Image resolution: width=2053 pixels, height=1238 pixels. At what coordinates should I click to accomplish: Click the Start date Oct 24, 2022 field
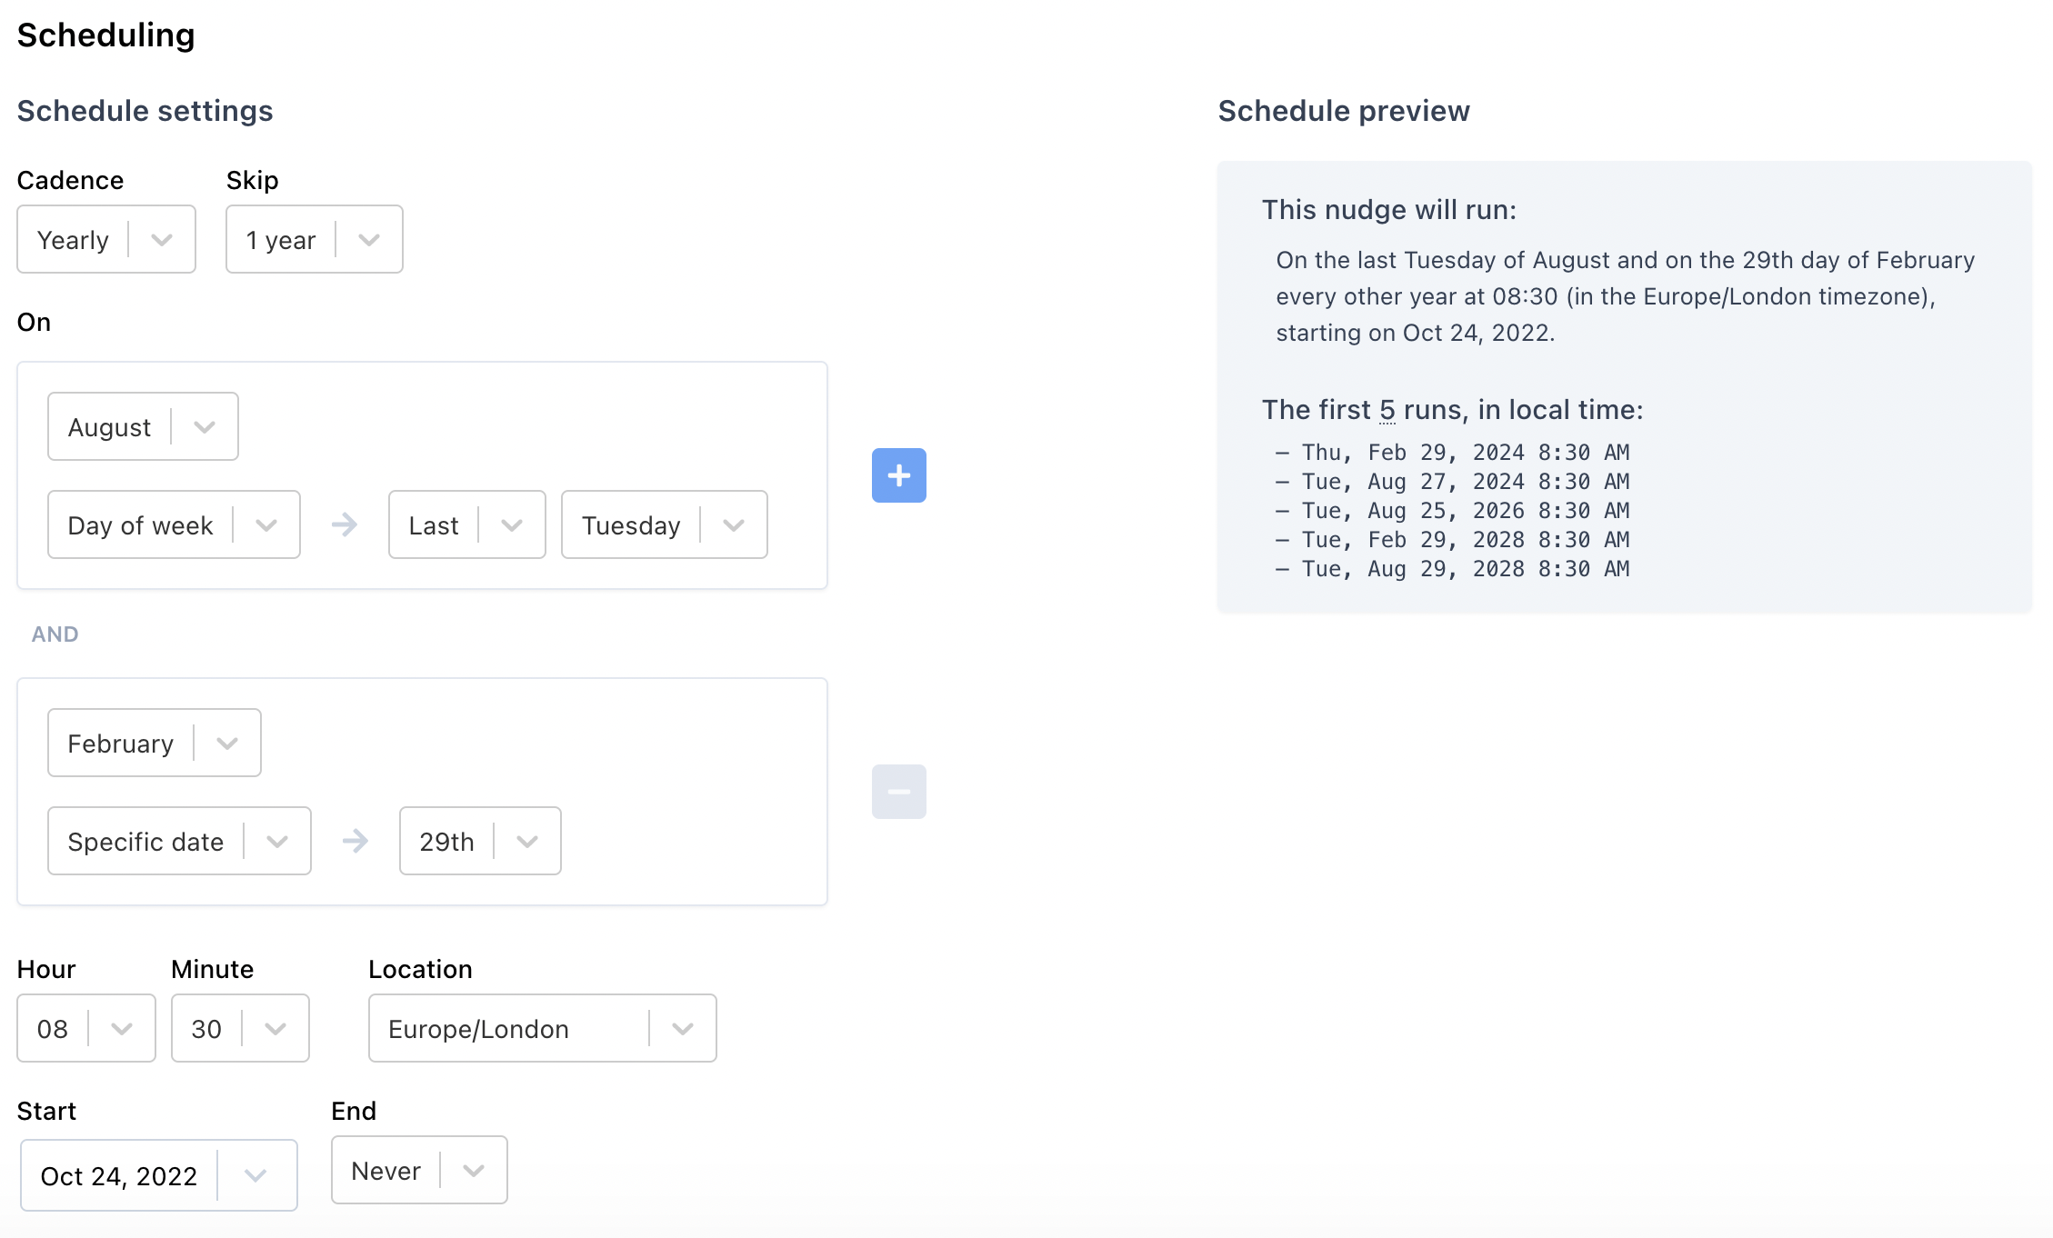[119, 1176]
